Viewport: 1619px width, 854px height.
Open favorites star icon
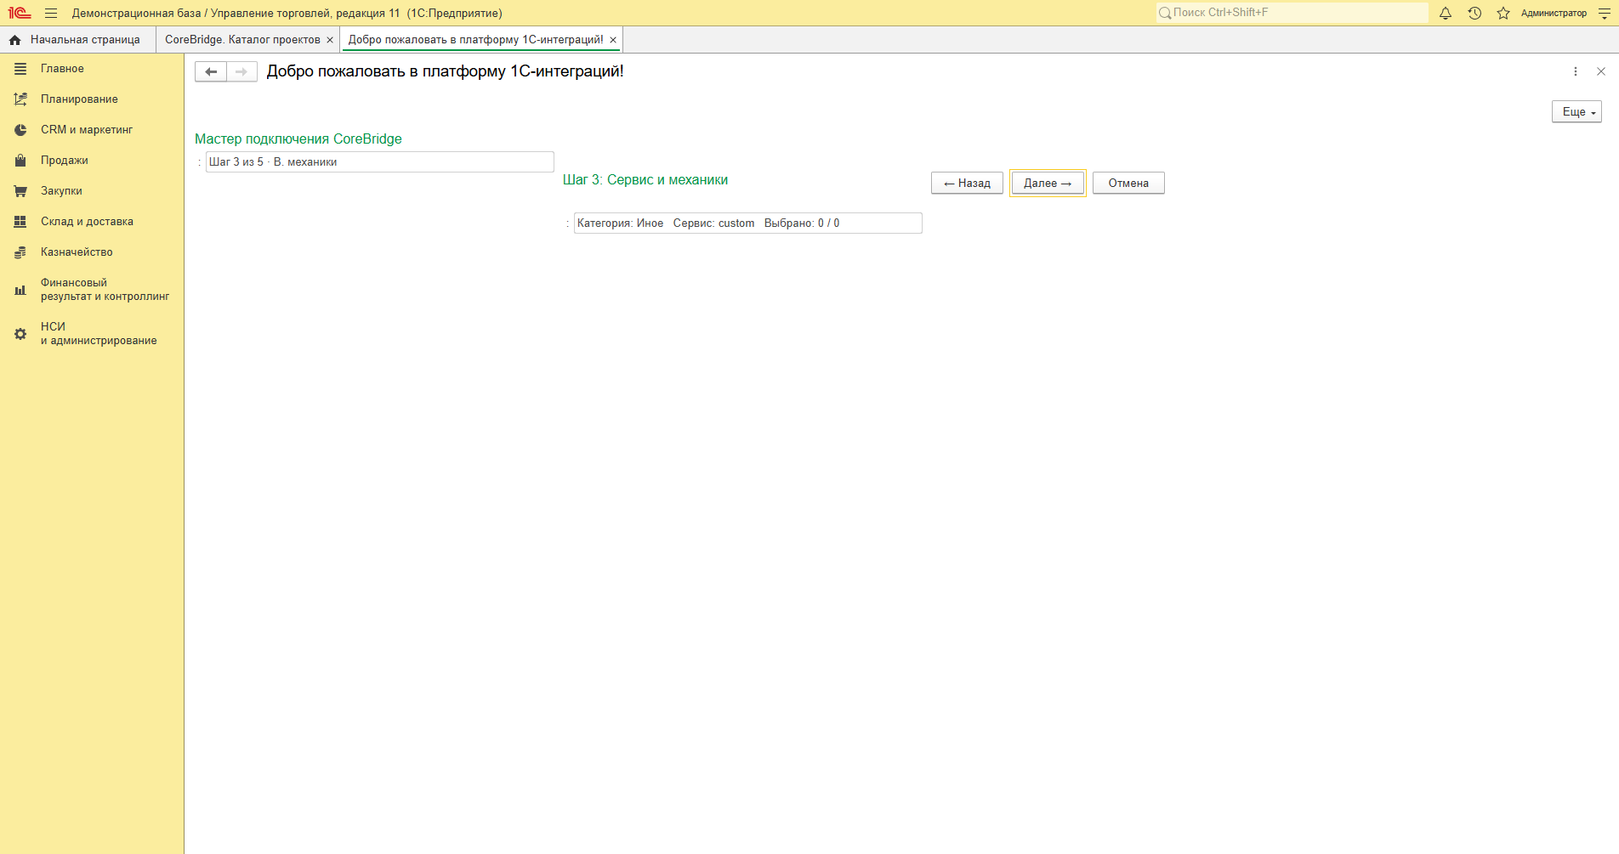point(1503,13)
